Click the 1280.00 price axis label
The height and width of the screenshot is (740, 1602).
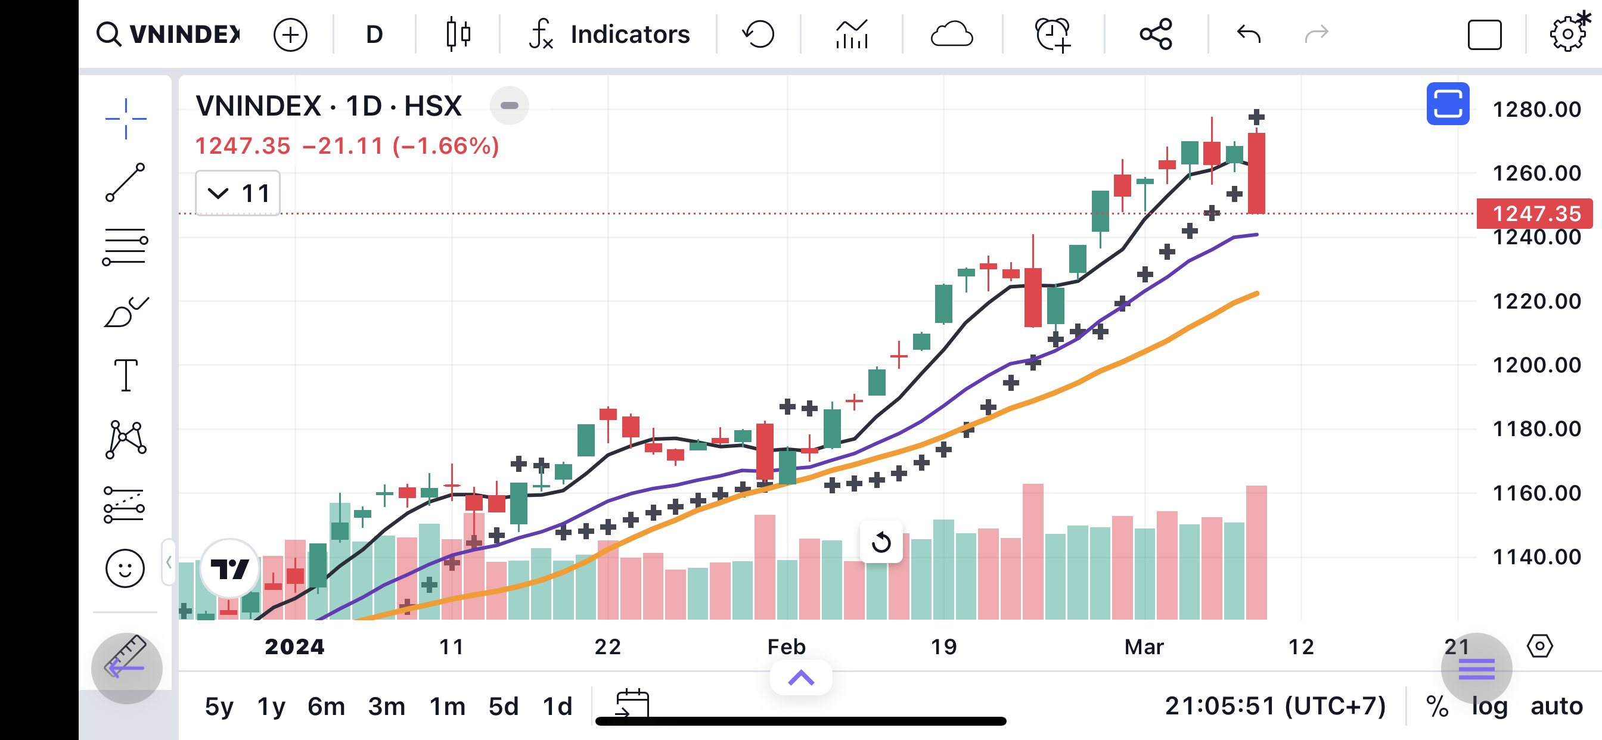(x=1536, y=110)
